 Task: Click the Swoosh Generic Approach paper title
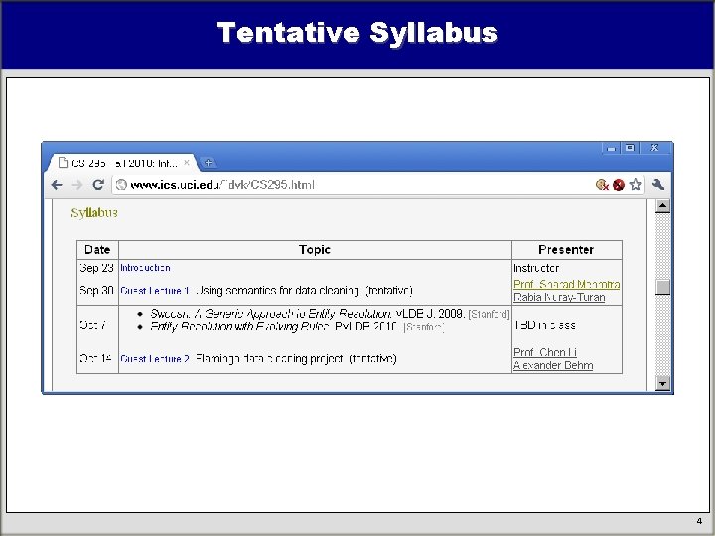click(271, 313)
